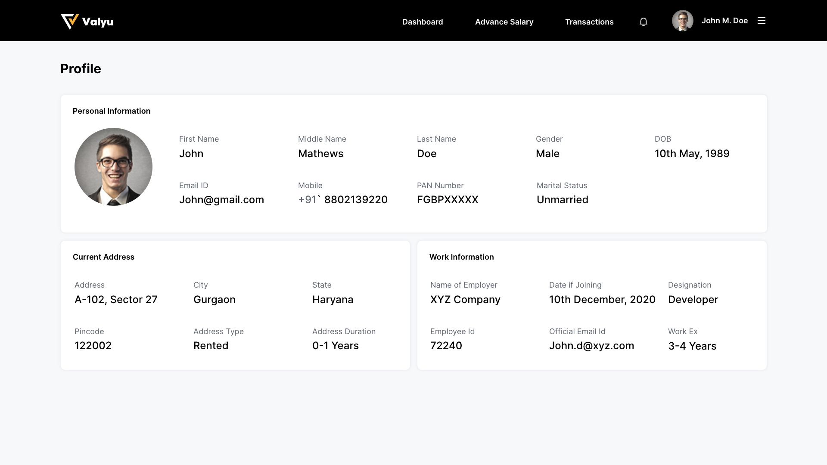Click the Valyu logo icon
Image resolution: width=827 pixels, height=465 pixels.
click(x=70, y=21)
